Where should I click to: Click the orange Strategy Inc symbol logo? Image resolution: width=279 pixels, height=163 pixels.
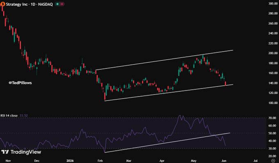pos(3,4)
